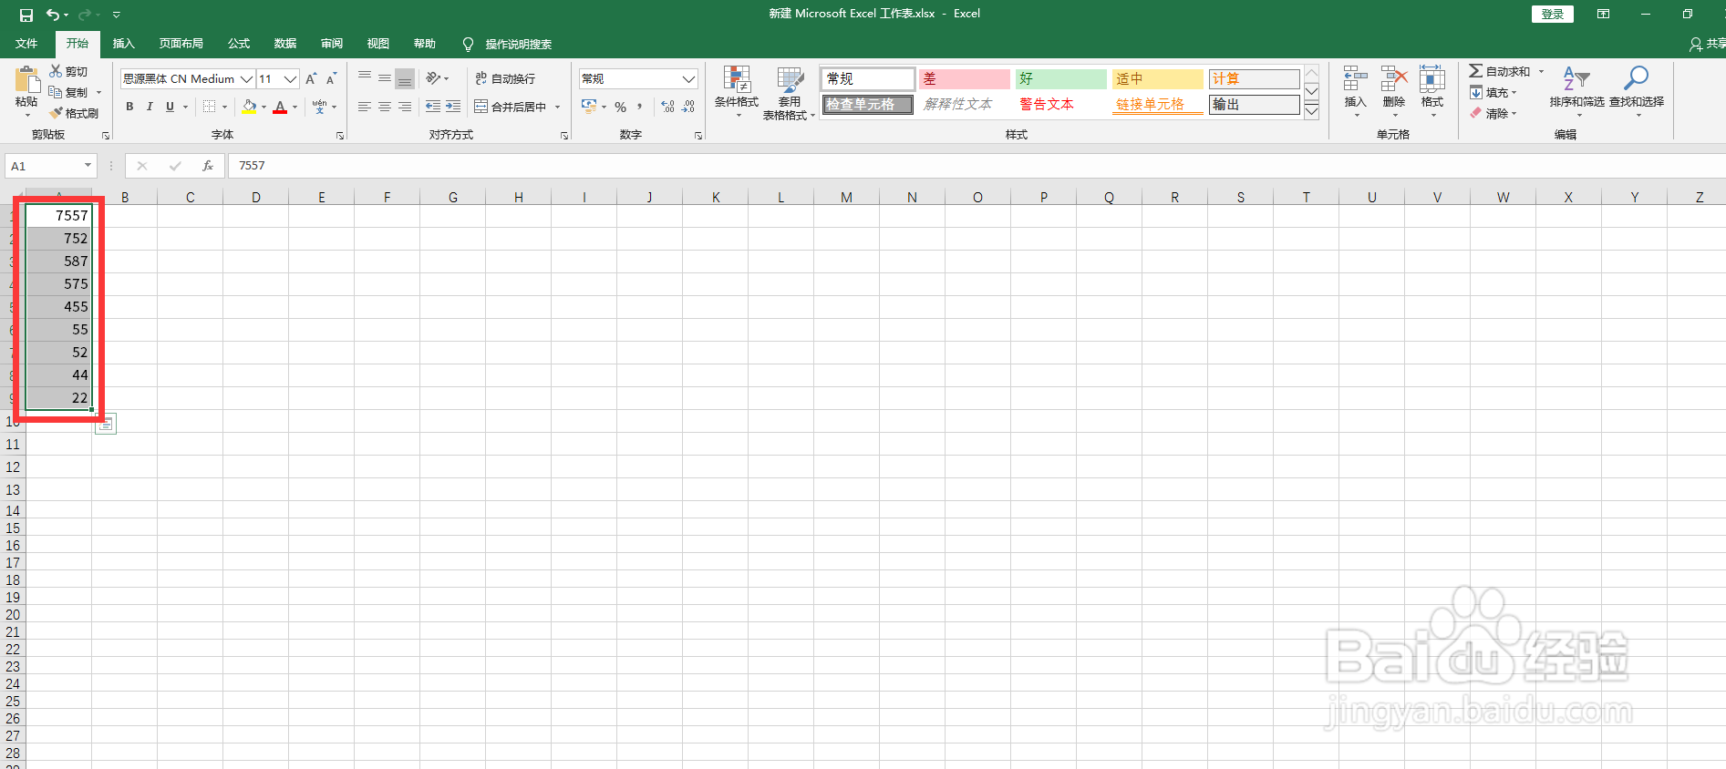Open the Fill (填充) dropdown

1493,92
